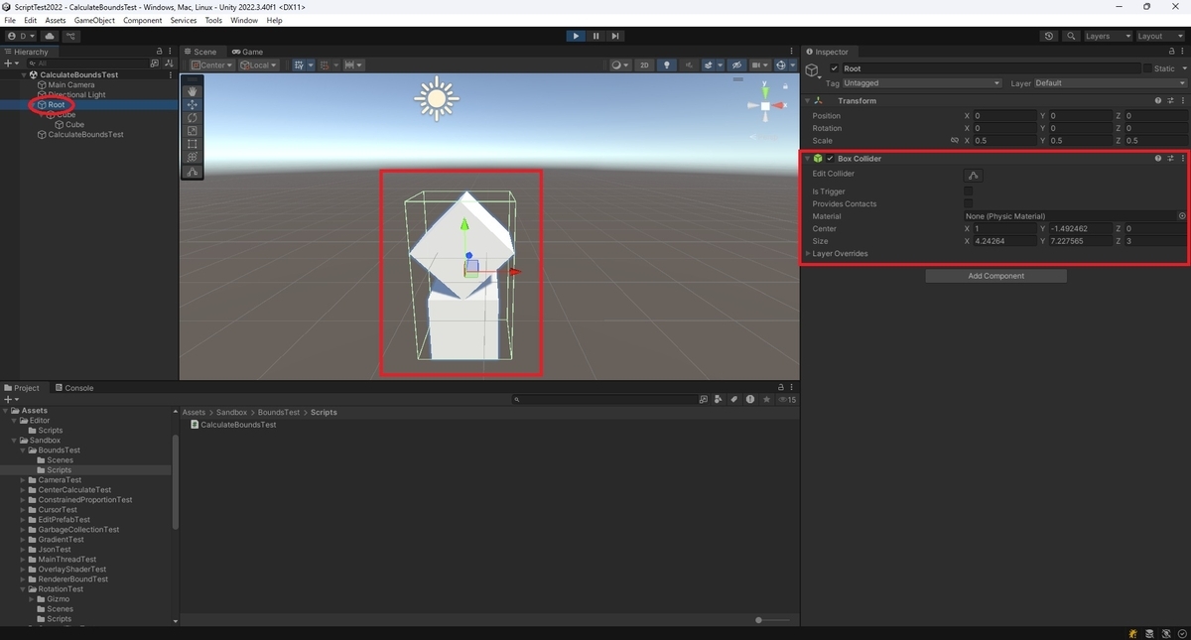Select the Move tool in Scene toolbar
1191x640 pixels.
pyautogui.click(x=193, y=104)
